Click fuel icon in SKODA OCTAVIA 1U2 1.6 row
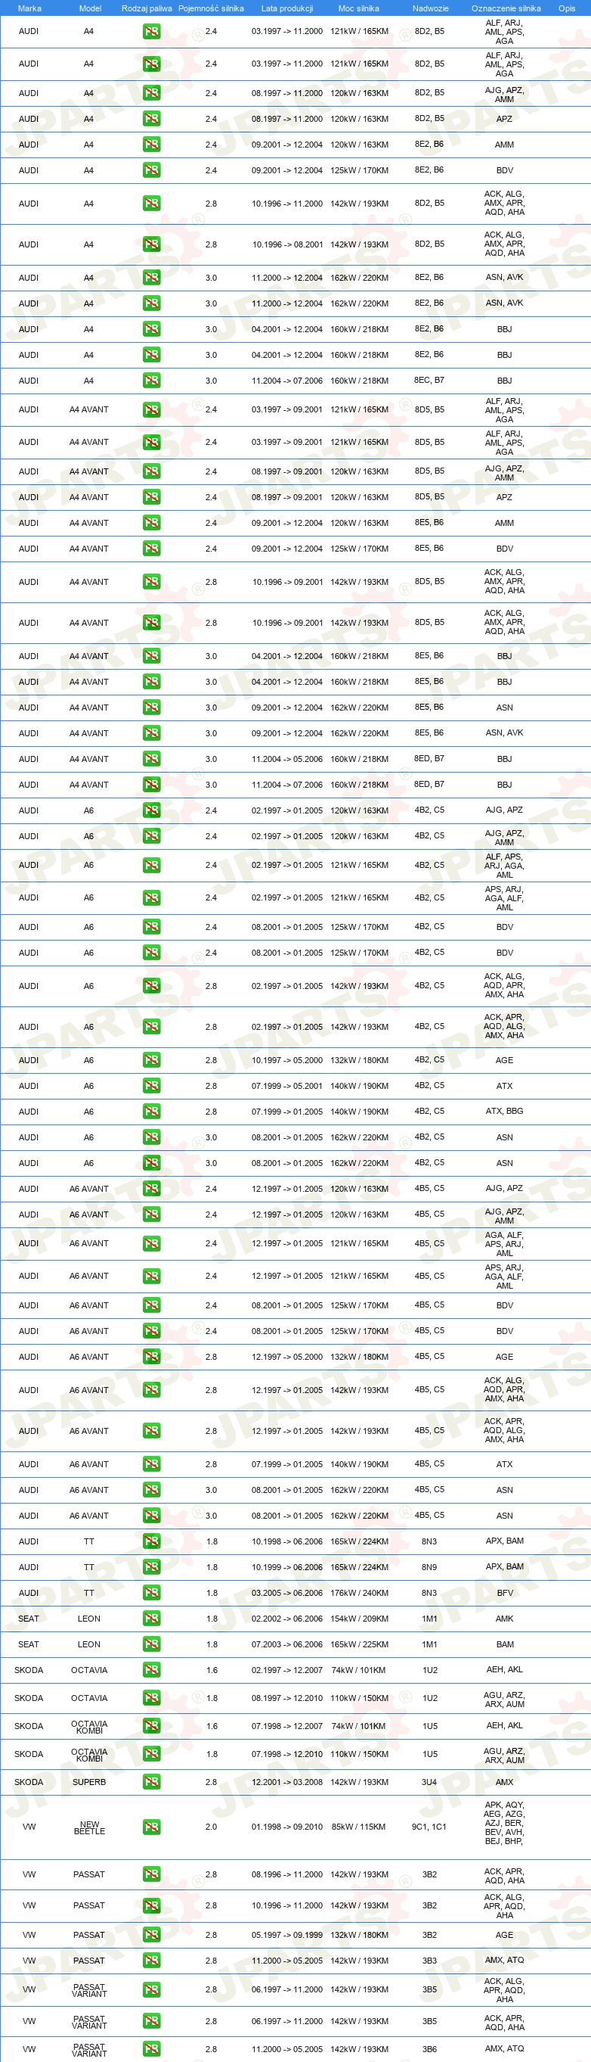The image size is (591, 2062). click(x=151, y=1670)
